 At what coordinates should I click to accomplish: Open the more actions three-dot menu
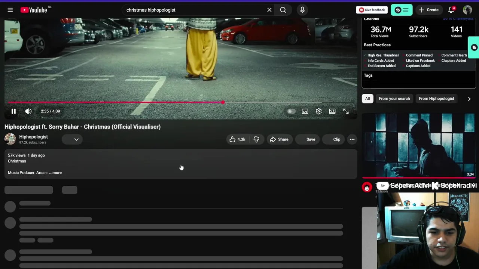click(x=352, y=139)
